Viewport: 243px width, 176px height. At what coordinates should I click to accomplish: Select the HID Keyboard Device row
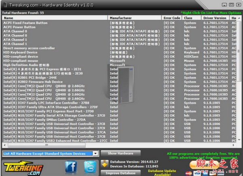(x=119, y=52)
